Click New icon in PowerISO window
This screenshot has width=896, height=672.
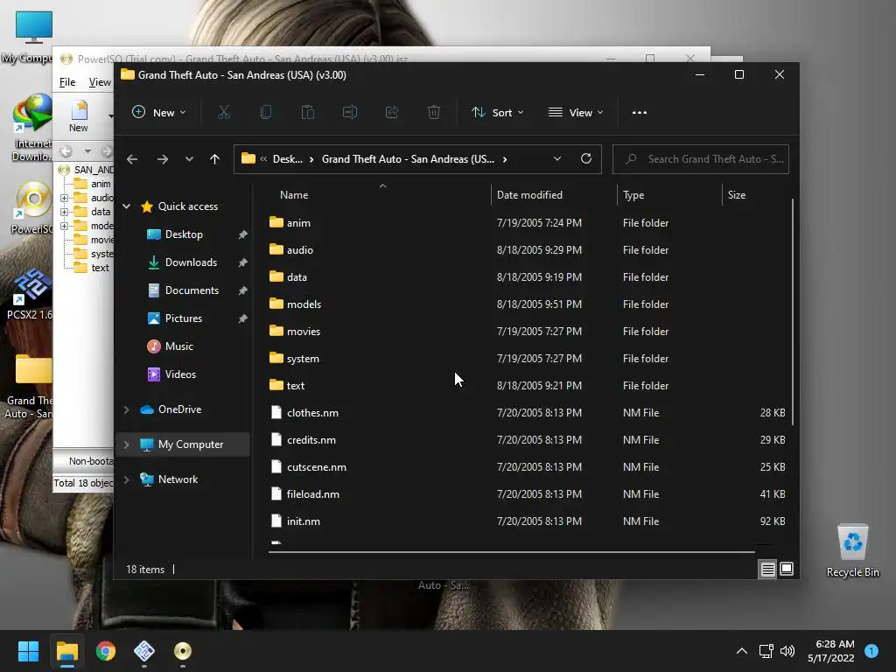tap(79, 116)
